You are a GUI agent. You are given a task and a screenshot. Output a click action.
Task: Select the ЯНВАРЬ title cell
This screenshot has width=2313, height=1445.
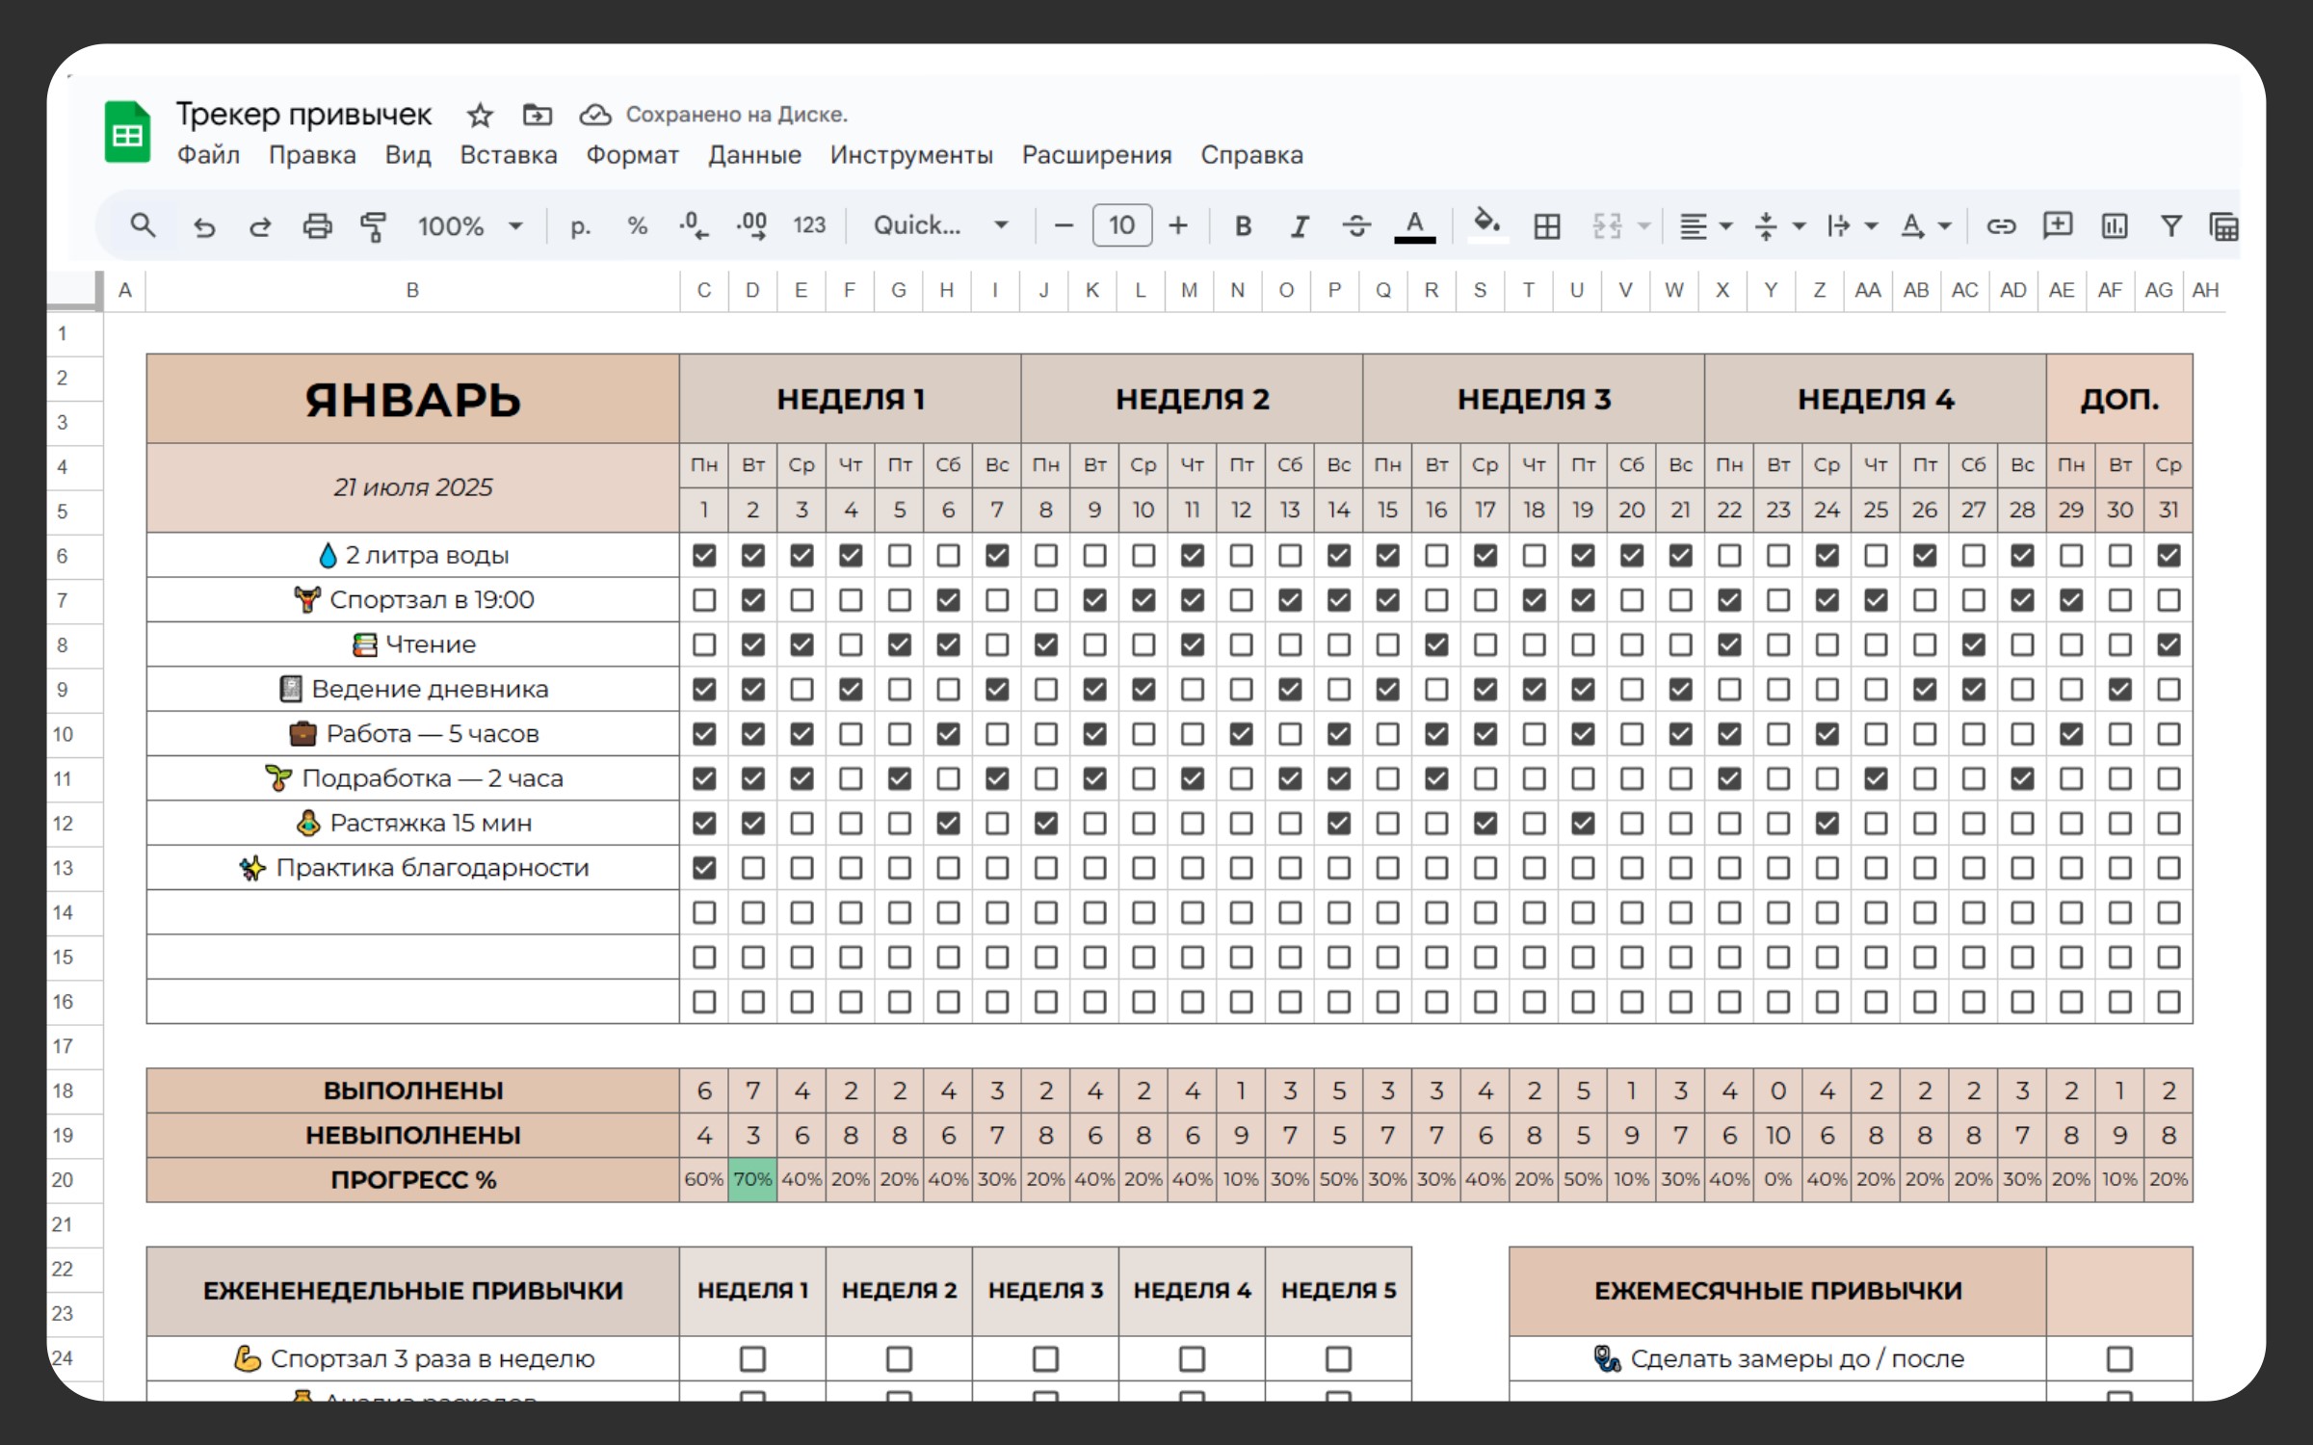click(412, 399)
